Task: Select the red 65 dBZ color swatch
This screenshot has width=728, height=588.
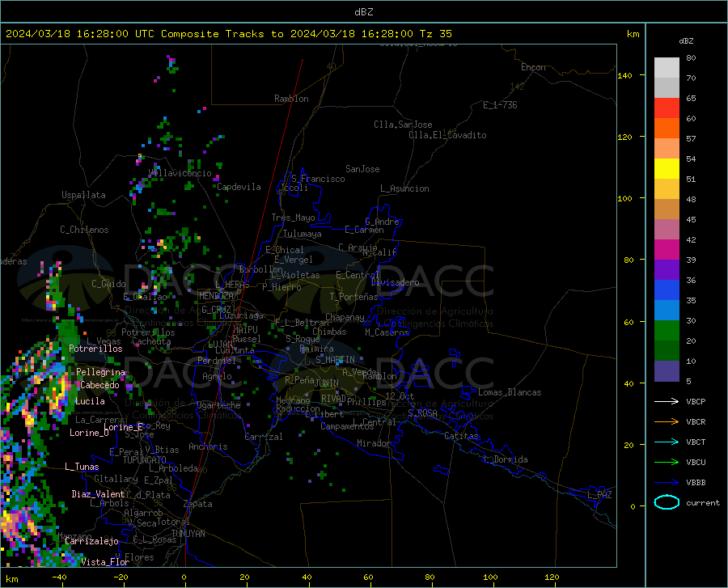Action: click(667, 108)
